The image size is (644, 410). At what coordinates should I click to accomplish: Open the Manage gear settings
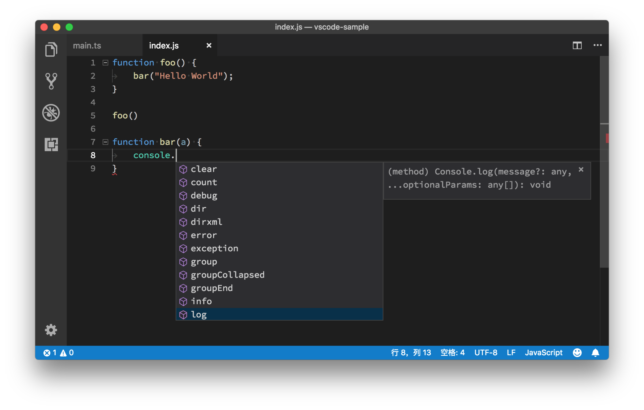click(51, 330)
